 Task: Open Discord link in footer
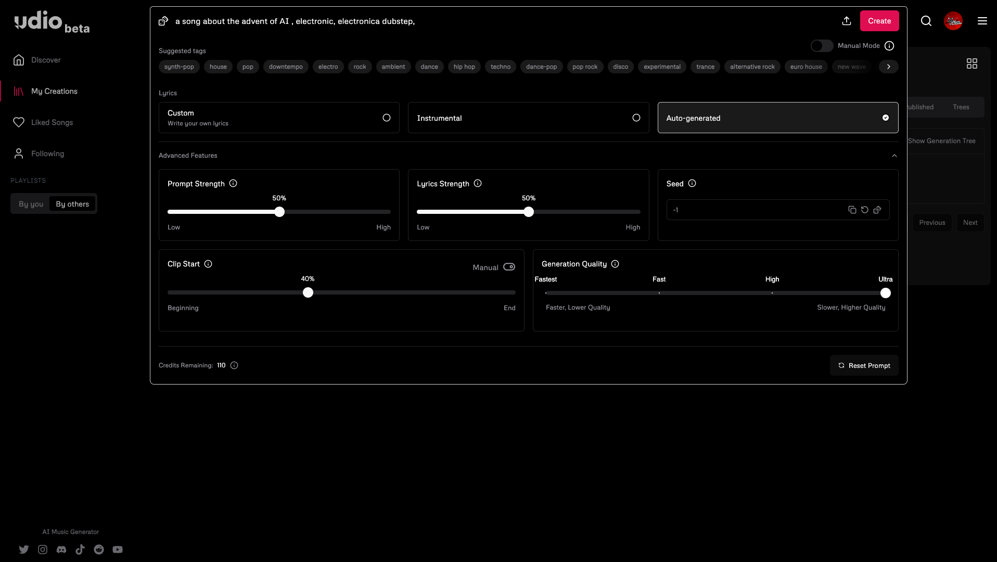click(x=61, y=550)
